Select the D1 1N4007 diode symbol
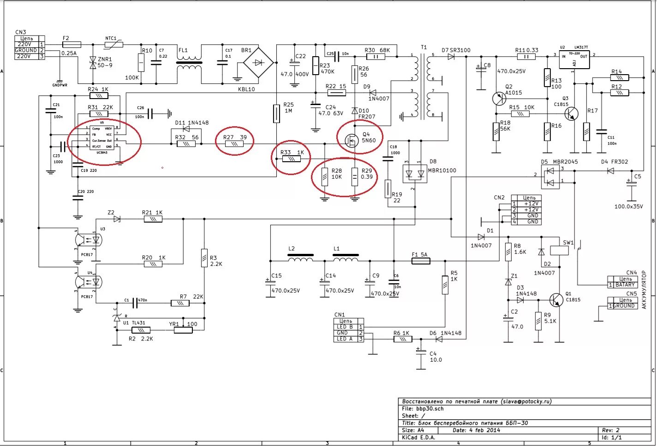This screenshot has height=446, width=657. pyautogui.click(x=481, y=237)
